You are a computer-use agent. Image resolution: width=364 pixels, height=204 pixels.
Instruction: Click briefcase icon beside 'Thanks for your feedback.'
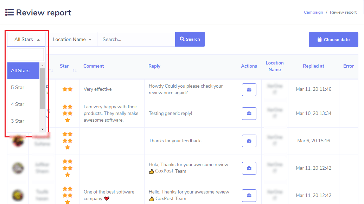point(249,141)
